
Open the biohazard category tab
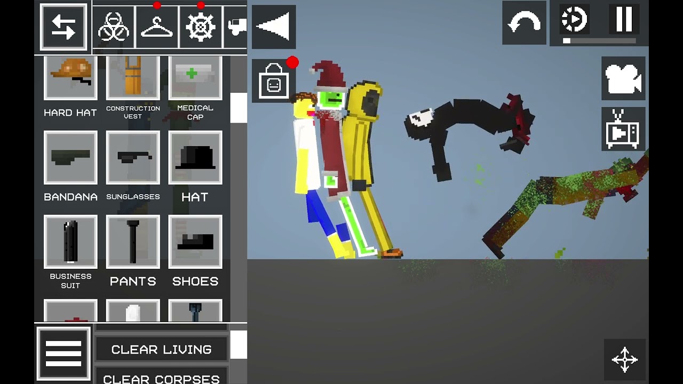[x=114, y=27]
